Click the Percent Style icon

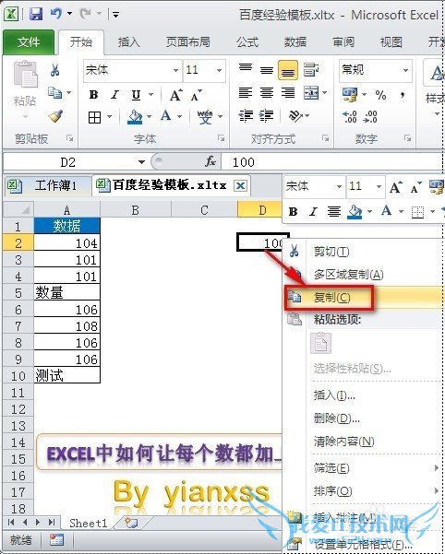(380, 95)
